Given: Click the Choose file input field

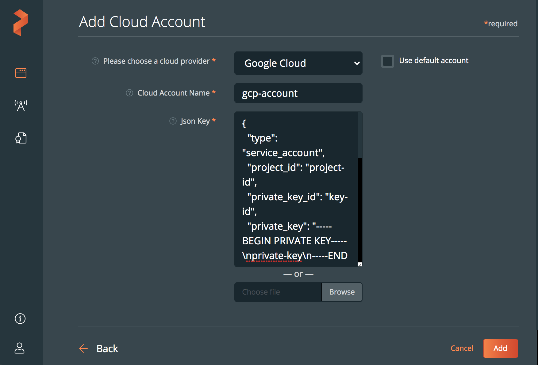Looking at the screenshot, I should [x=278, y=292].
